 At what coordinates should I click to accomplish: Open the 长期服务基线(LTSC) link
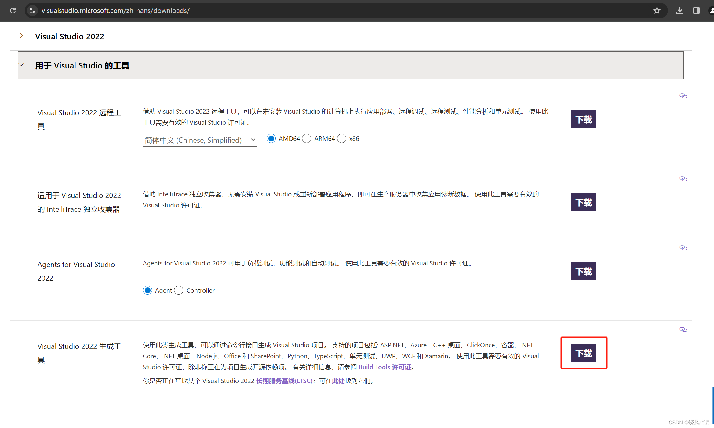[284, 381]
